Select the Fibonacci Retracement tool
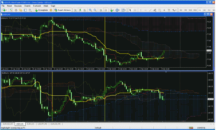Viewport: 216px width, 130px height. click(159, 10)
